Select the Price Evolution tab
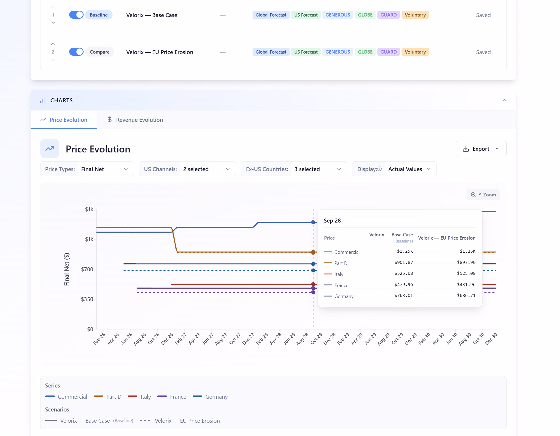Viewport: 560px width, 436px height. pos(64,120)
